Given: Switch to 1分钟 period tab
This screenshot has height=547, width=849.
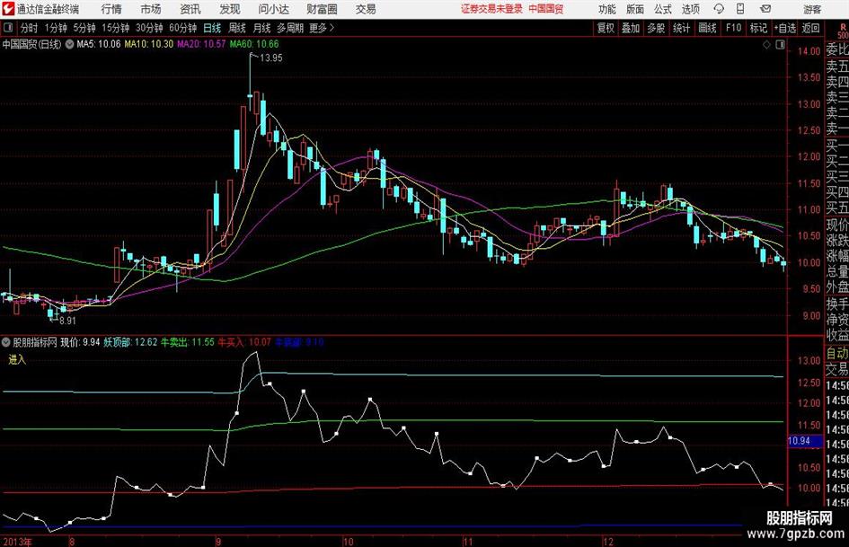Looking at the screenshot, I should coord(55,28).
